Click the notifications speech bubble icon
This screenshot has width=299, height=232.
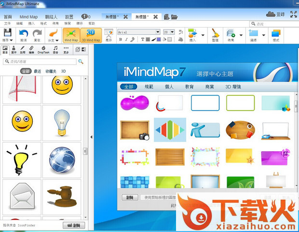click(84, 16)
